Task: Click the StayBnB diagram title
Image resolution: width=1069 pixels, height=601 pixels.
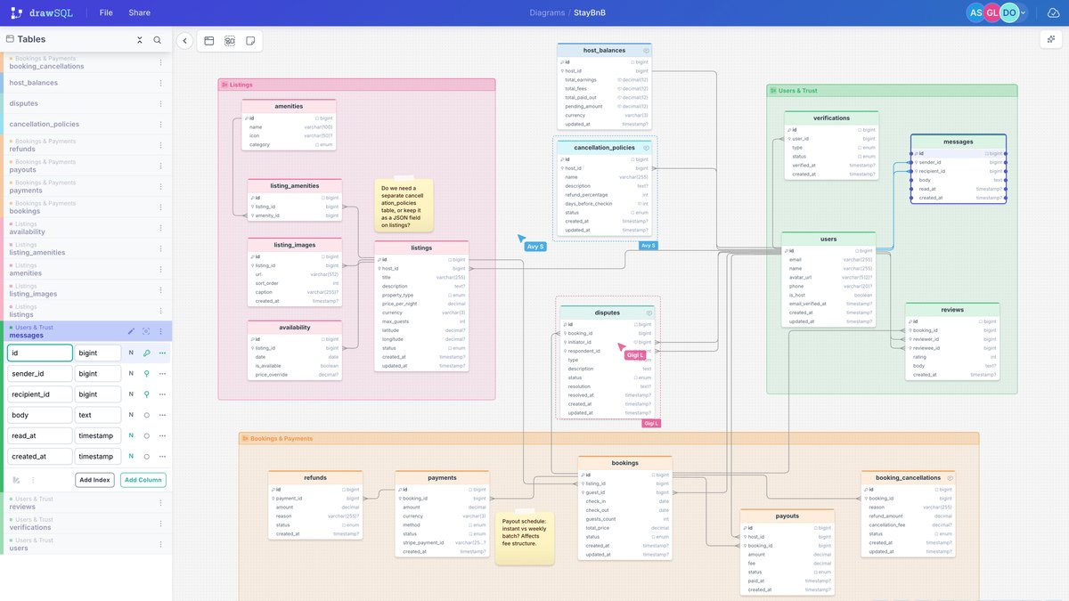Action: click(591, 13)
